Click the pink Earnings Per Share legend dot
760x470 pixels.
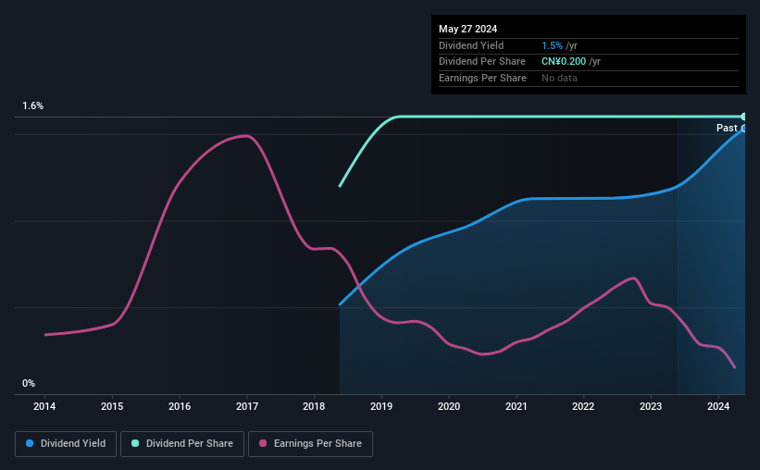click(263, 443)
